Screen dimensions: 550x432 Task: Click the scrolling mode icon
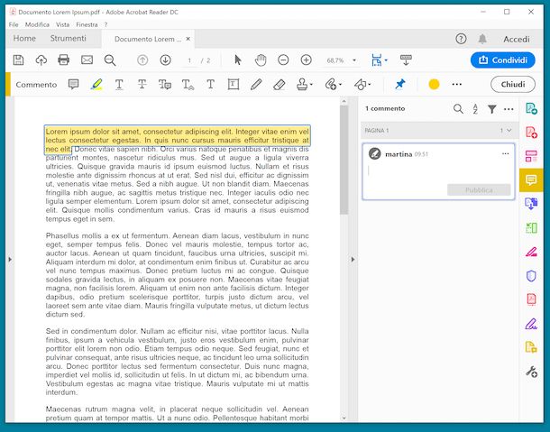tap(406, 60)
